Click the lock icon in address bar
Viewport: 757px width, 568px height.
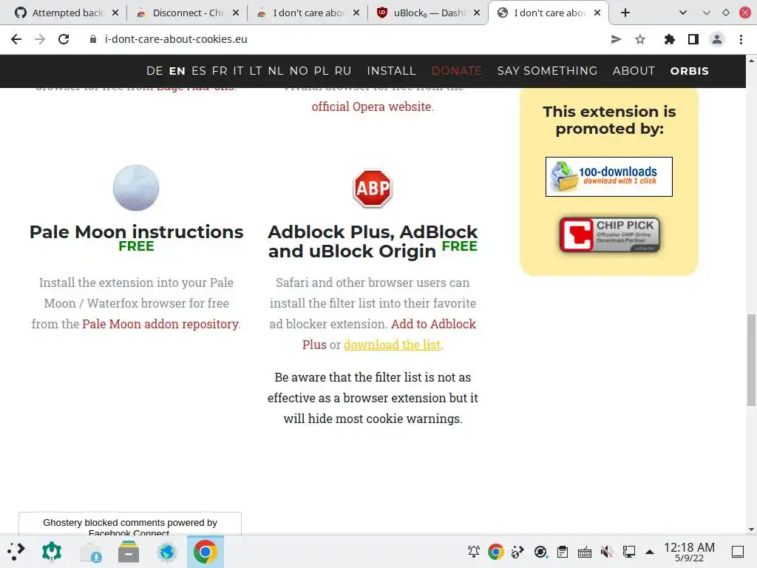93,39
